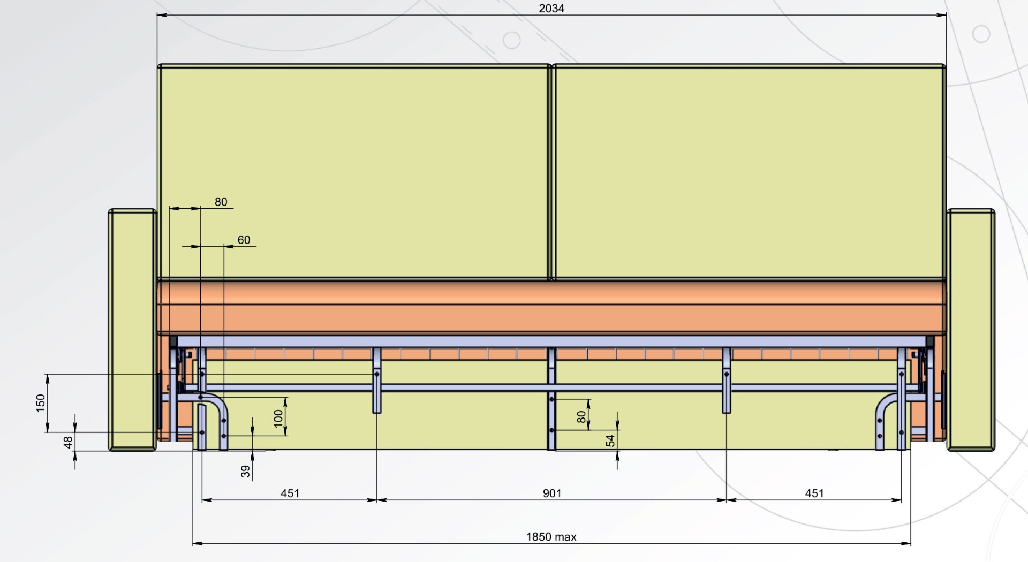The image size is (1028, 562).
Task: Select the right 451 dimension text
Action: tap(814, 493)
